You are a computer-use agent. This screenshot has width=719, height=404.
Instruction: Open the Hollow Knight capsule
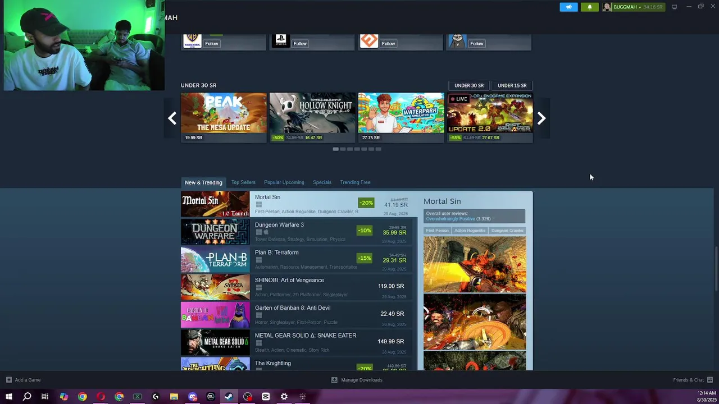(312, 117)
